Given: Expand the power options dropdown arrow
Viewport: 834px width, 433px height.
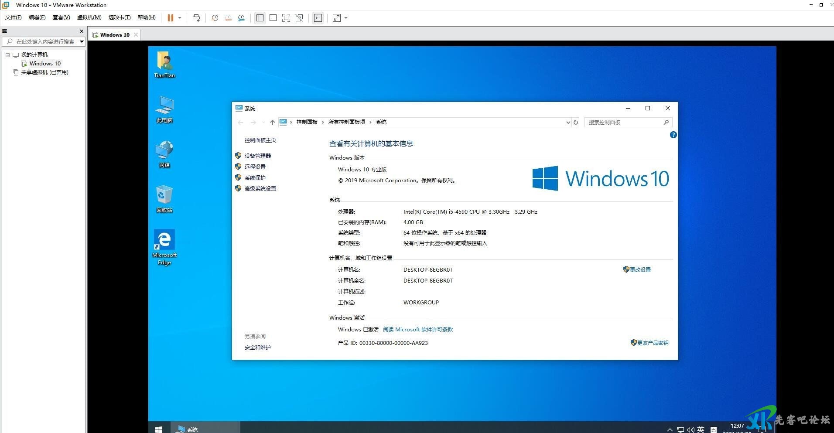Looking at the screenshot, I should [x=180, y=18].
